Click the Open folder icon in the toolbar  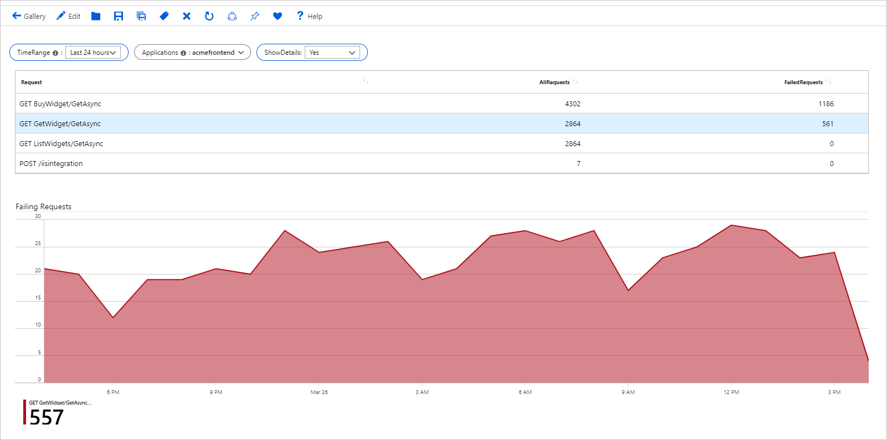(x=96, y=16)
